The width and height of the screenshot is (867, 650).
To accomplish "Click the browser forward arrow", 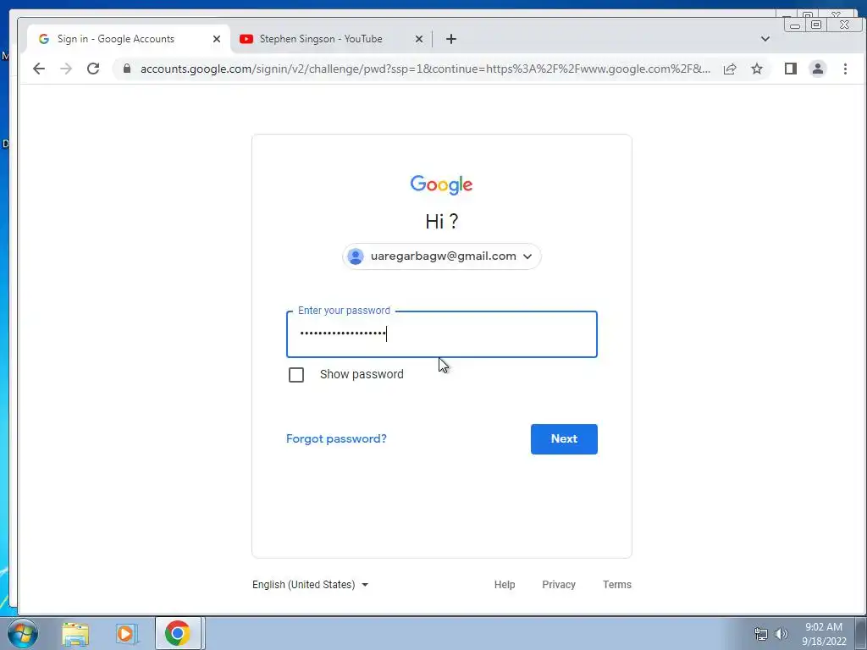I will click(66, 69).
